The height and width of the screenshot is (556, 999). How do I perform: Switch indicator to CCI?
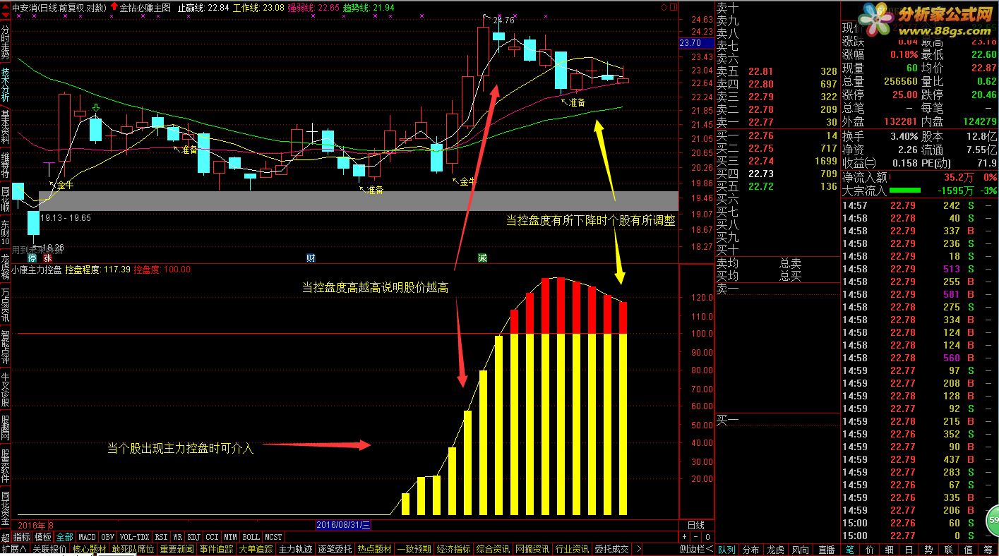pyautogui.click(x=212, y=538)
